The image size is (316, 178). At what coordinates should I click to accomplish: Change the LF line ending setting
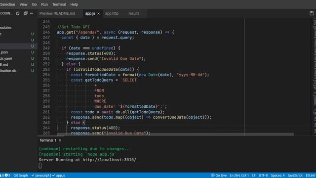click(254, 176)
